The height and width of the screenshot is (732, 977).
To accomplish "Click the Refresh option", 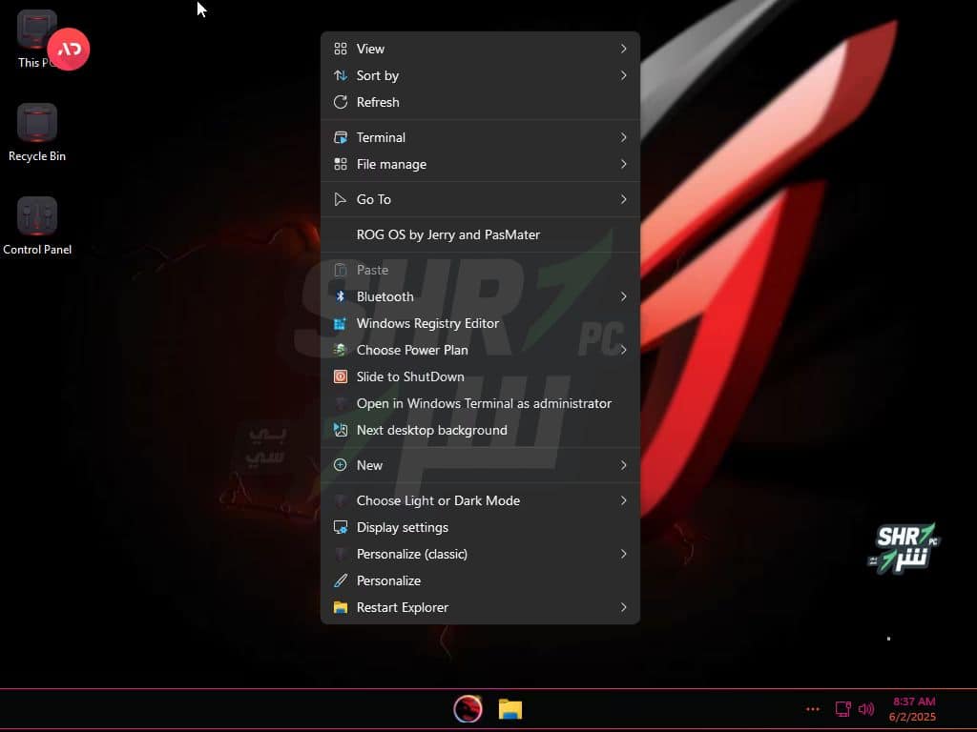I will 378,102.
